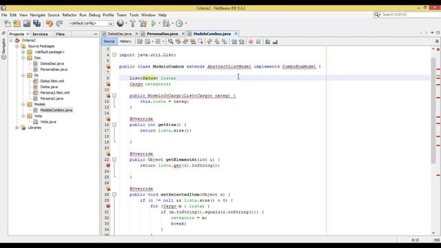Click the Redo arrow icon
Image resolution: width=441 pixels, height=248 pixels.
point(59,23)
